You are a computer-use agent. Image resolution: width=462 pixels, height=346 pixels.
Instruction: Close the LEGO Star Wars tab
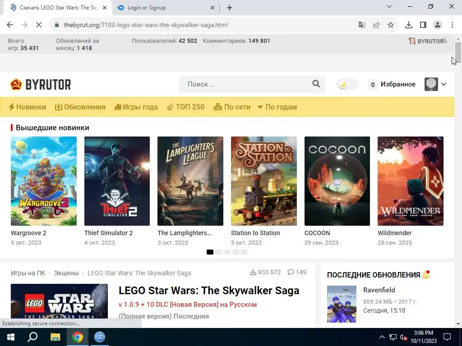[105, 8]
